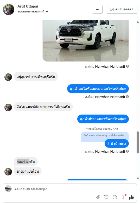Screen dimensions: 140x204
Task: Click the baht payment request icon
Action: (x=123, y=197)
